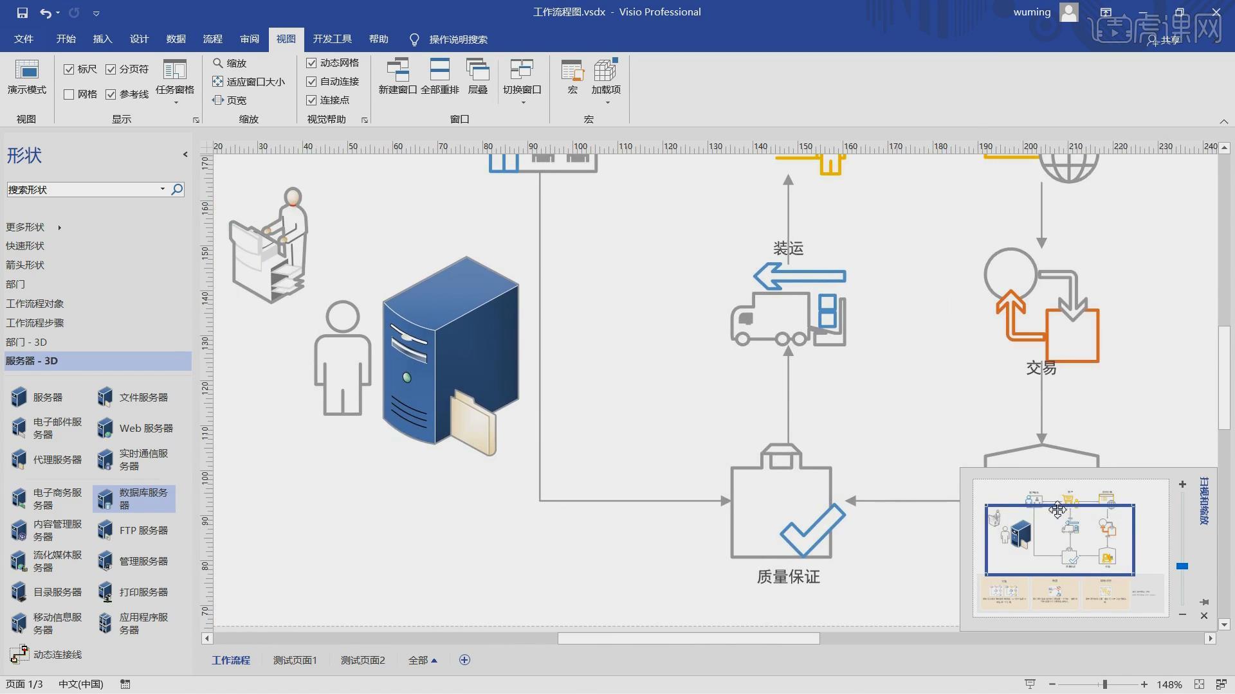
Task: Open the 切换窗口 dropdown
Action: [522, 77]
